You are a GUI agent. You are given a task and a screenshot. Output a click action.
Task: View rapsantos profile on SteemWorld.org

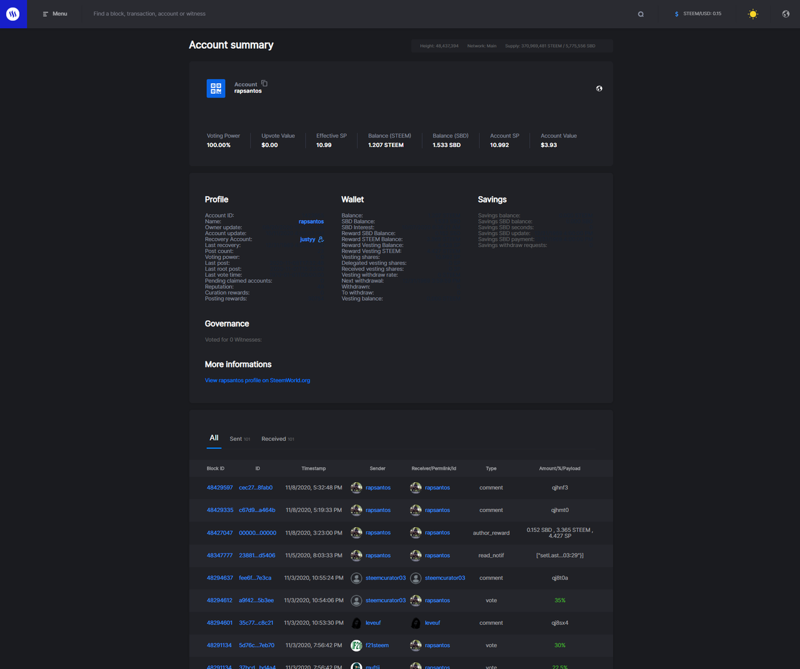[x=257, y=380]
